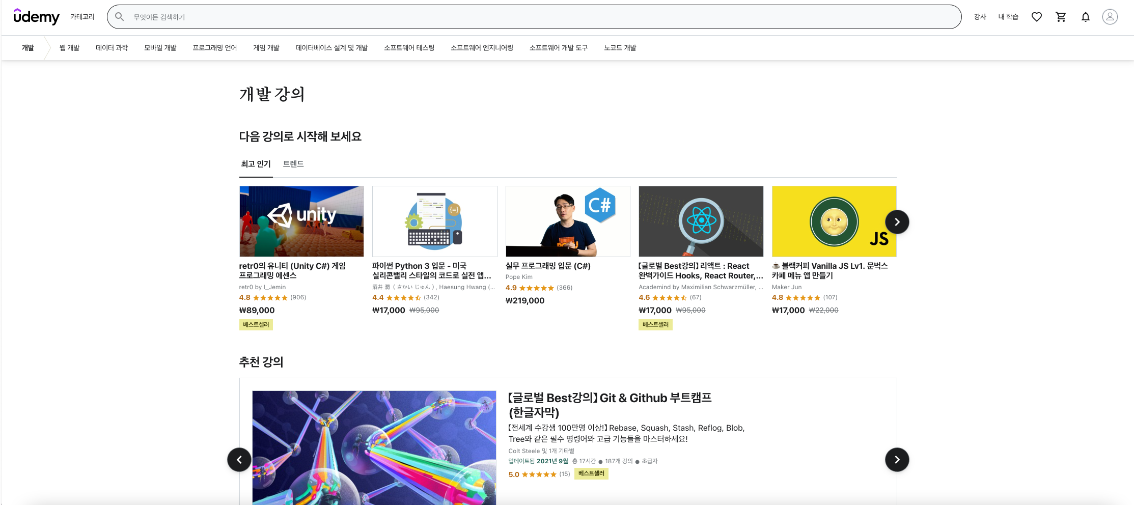The height and width of the screenshot is (505, 1134).
Task: Open the wishlist heart icon
Action: tap(1036, 17)
